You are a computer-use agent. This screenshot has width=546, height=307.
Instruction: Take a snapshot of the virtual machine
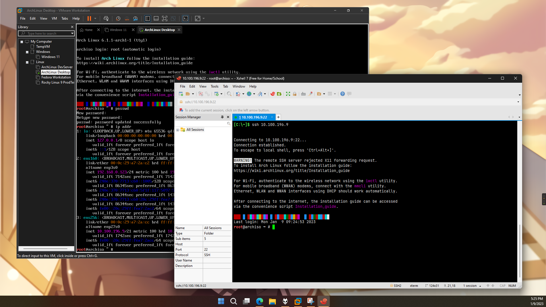pos(118,18)
